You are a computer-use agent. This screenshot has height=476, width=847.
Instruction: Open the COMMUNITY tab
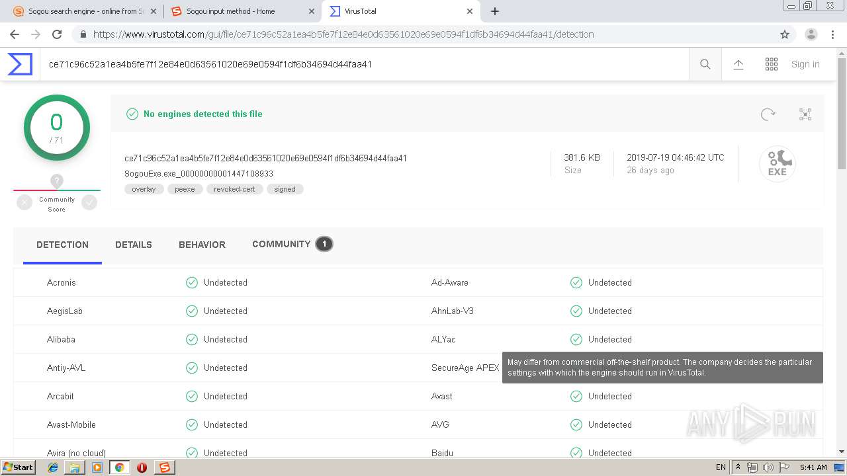(x=292, y=244)
